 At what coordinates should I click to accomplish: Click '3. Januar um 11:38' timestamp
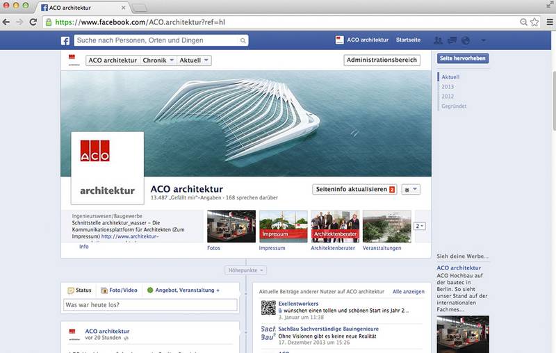click(x=301, y=317)
